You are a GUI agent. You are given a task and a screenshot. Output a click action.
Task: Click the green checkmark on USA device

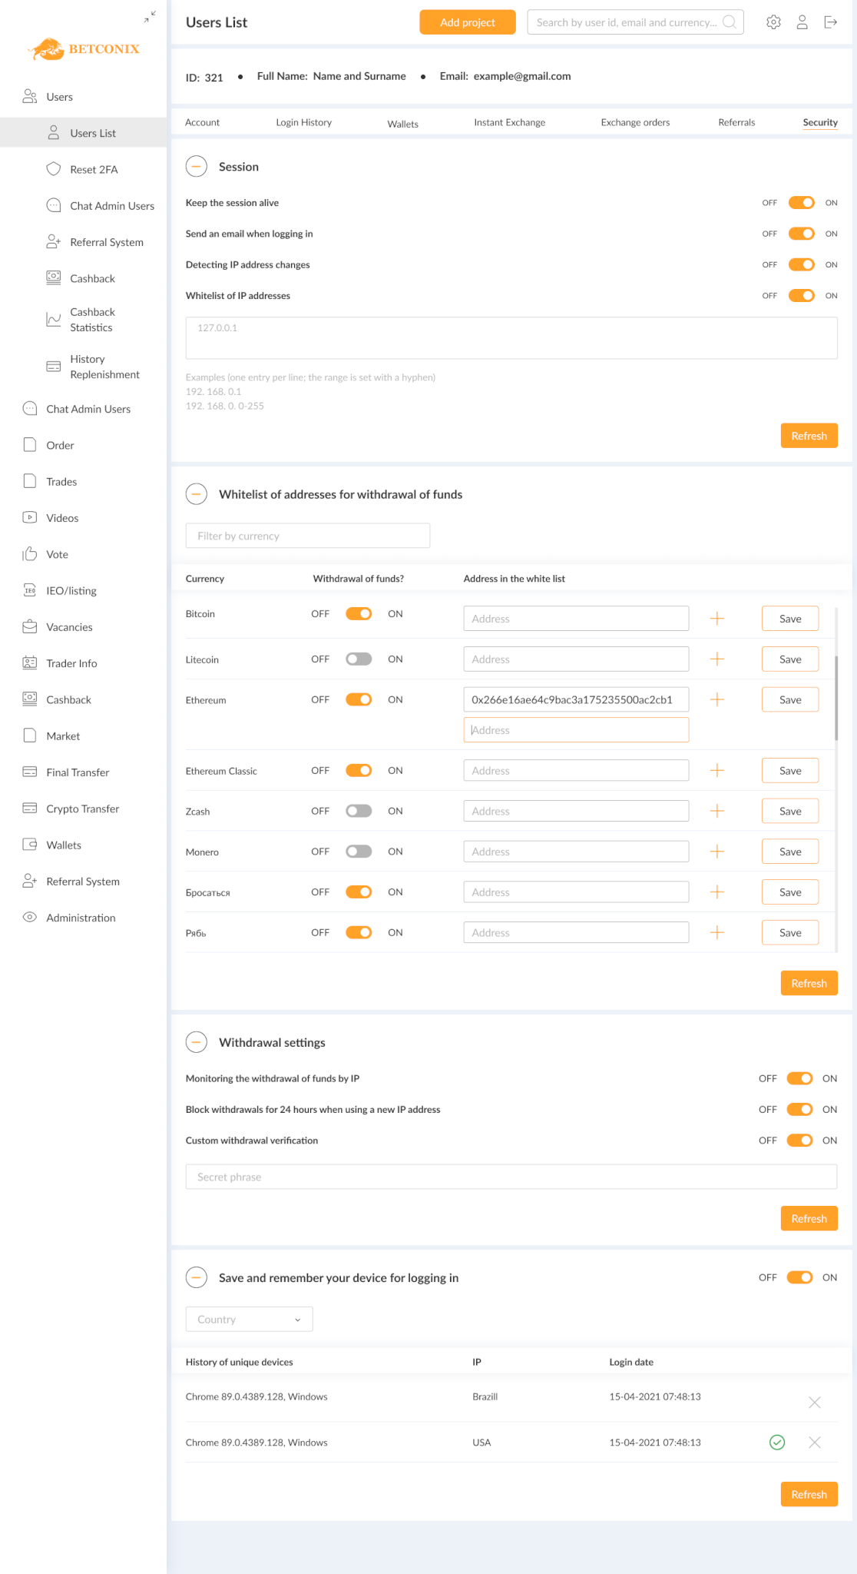click(777, 1443)
